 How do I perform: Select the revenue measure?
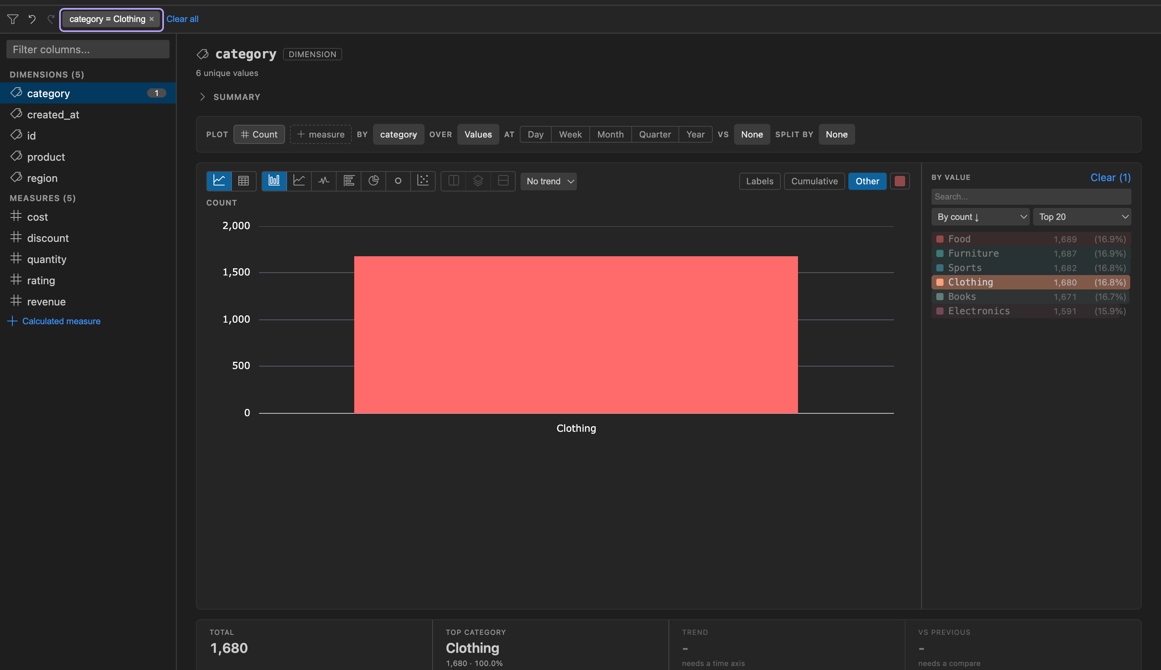coord(88,301)
